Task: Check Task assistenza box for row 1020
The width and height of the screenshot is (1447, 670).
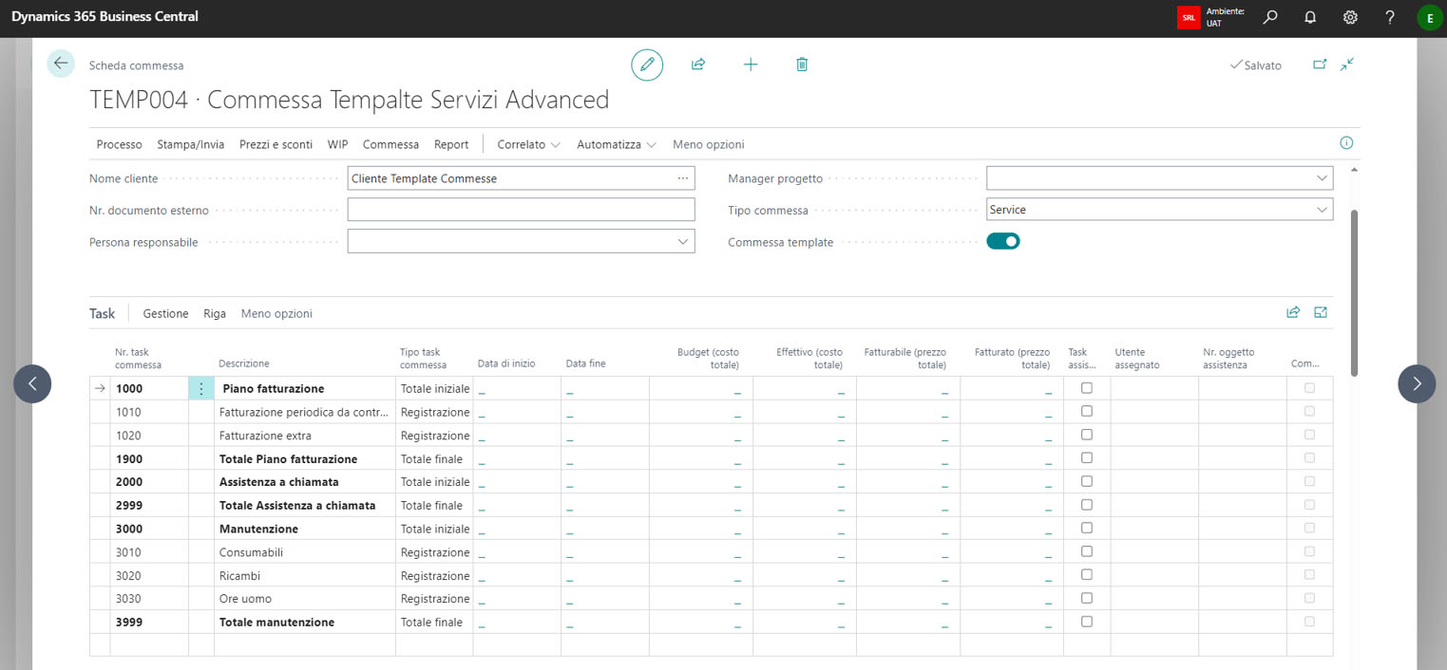Action: pos(1087,435)
